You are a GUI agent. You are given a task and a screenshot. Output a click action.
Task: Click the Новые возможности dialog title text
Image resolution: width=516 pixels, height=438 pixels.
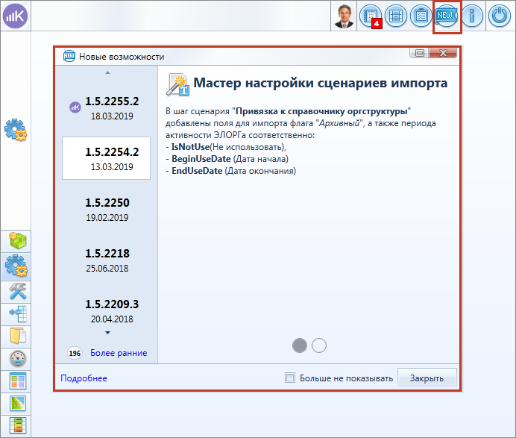point(122,57)
